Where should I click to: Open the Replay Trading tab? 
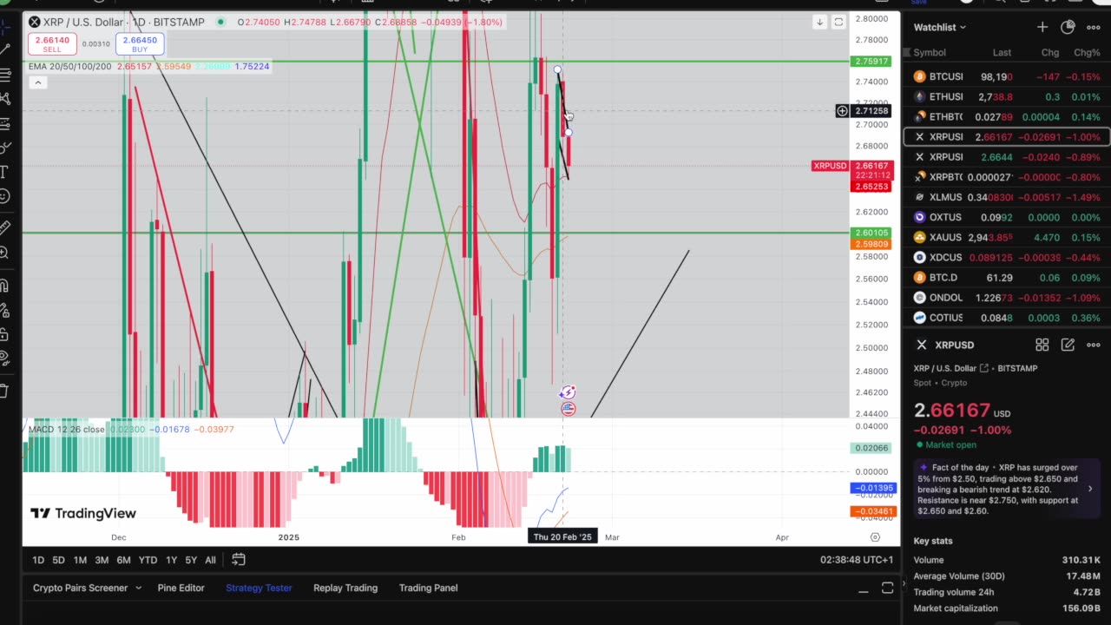[x=345, y=588]
